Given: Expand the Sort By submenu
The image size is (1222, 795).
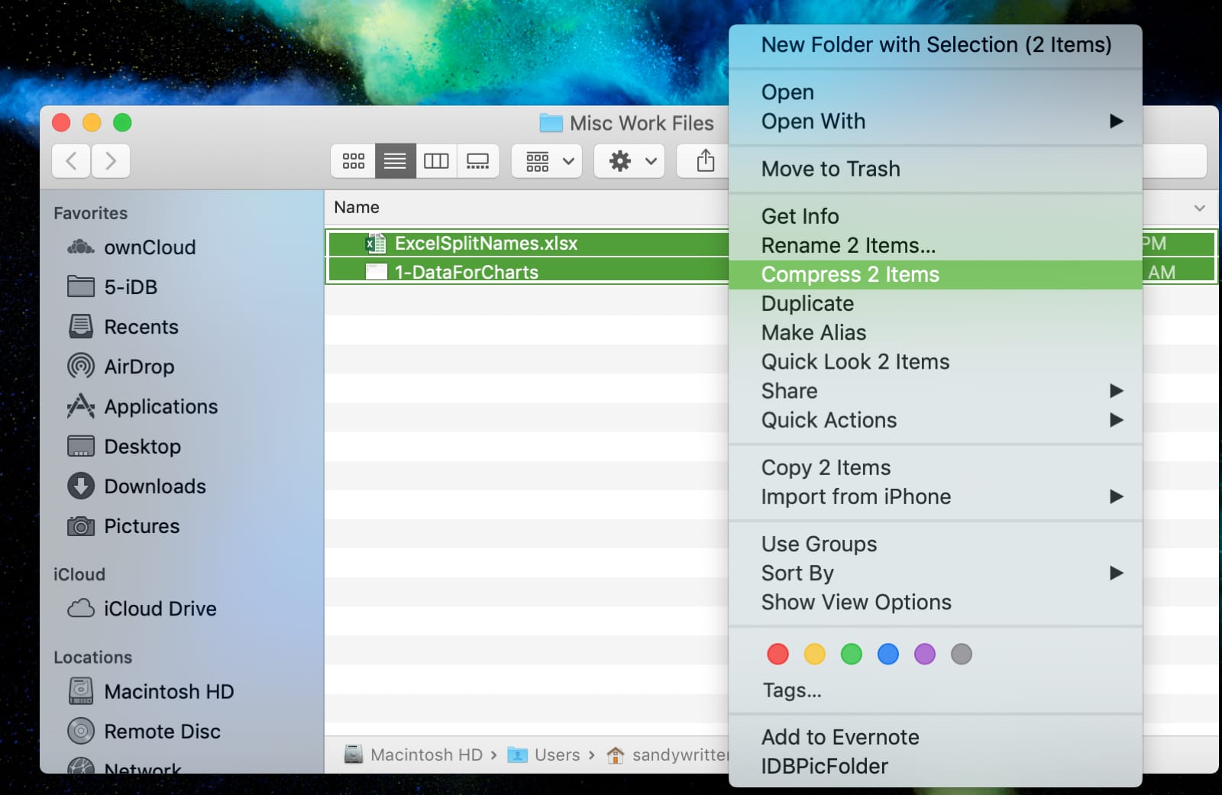Looking at the screenshot, I should pos(797,573).
